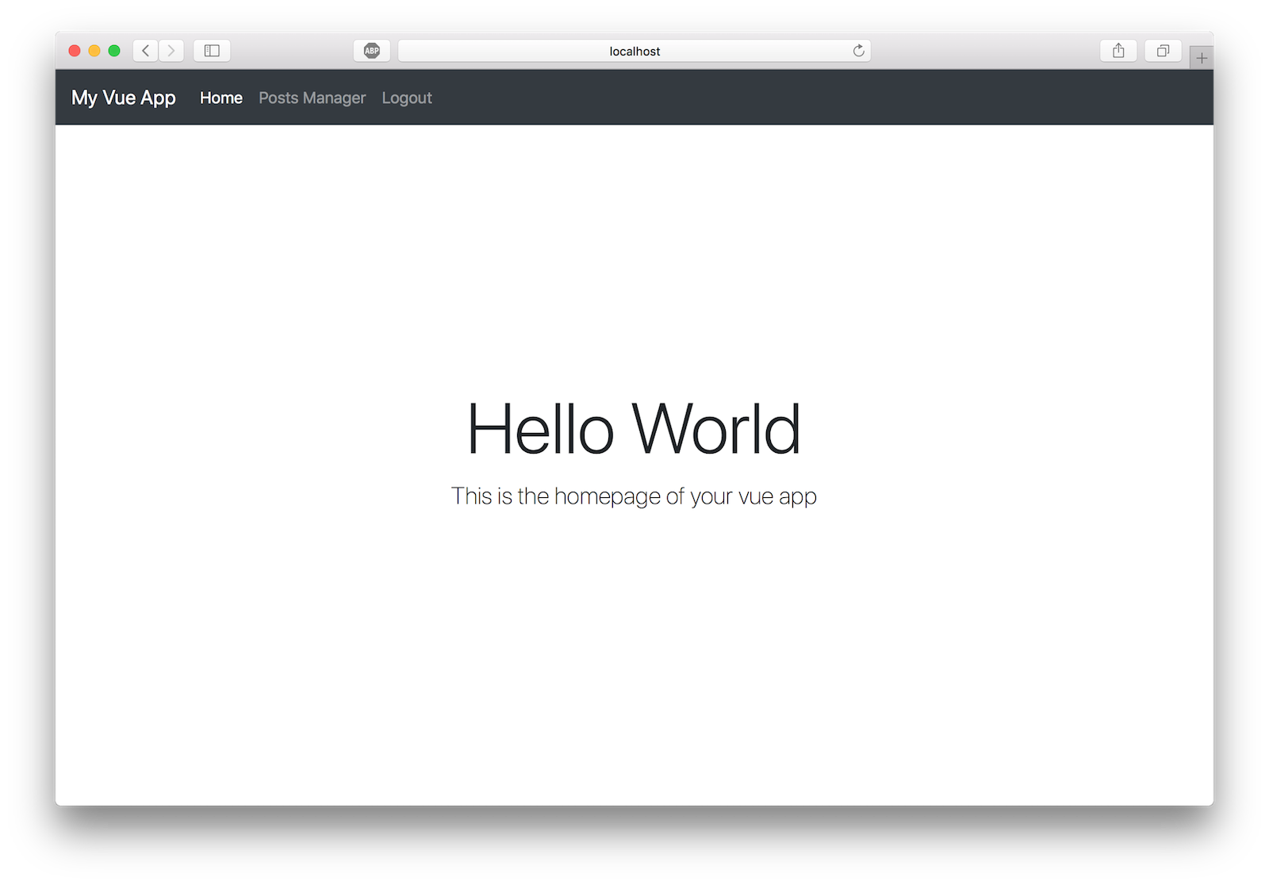Click the localhost address bar
The width and height of the screenshot is (1269, 885).
[634, 51]
